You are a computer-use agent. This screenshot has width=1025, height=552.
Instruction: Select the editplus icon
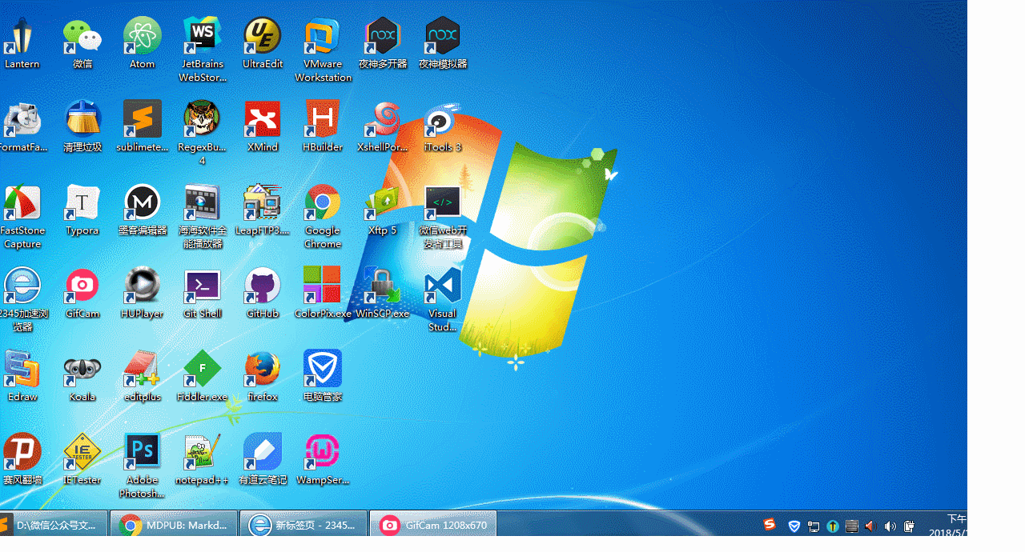tap(143, 376)
